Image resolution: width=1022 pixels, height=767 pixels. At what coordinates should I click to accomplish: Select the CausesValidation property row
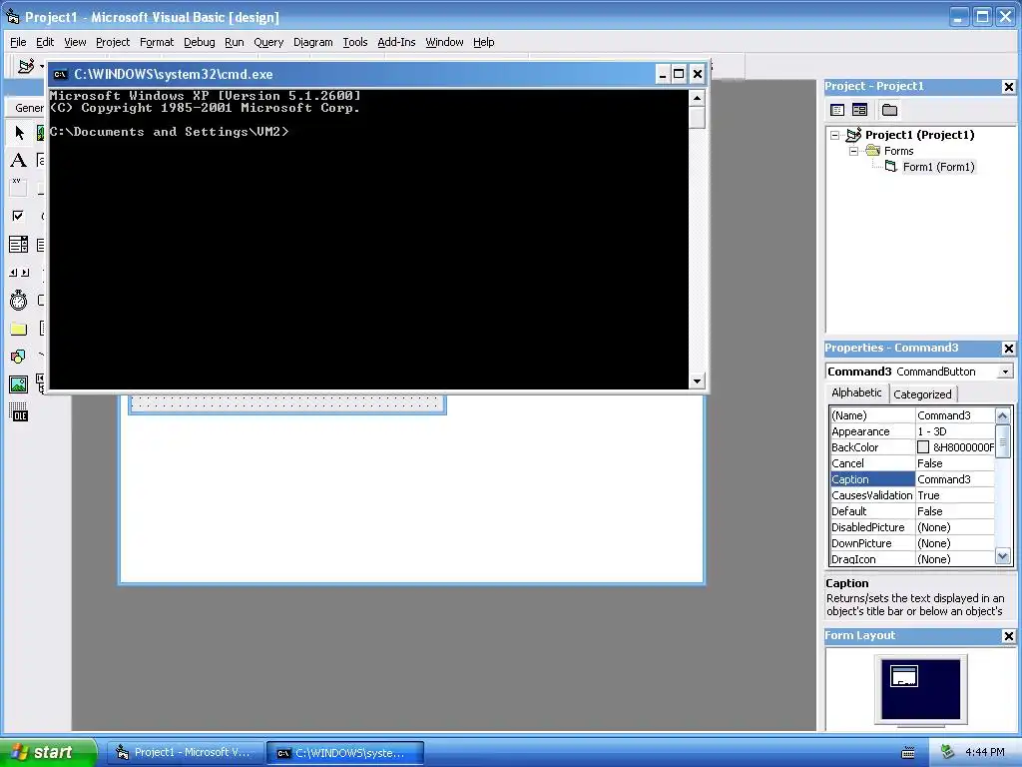912,495
